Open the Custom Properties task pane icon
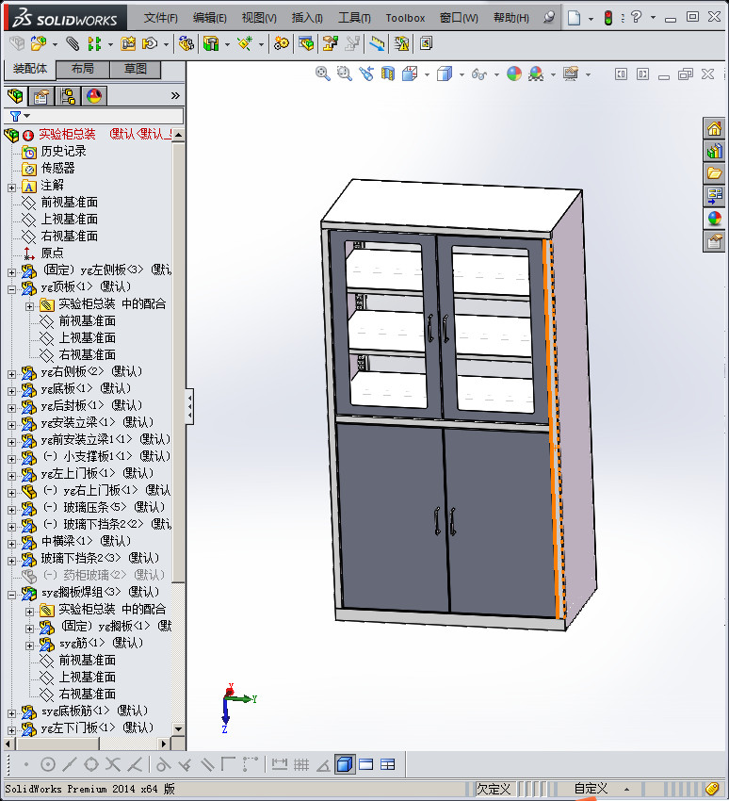The image size is (729, 801). [714, 240]
